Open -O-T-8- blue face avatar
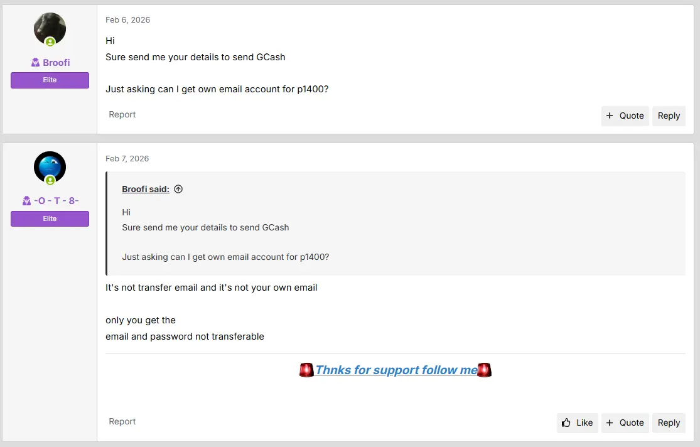Image resolution: width=700 pixels, height=447 pixels. coord(50,167)
